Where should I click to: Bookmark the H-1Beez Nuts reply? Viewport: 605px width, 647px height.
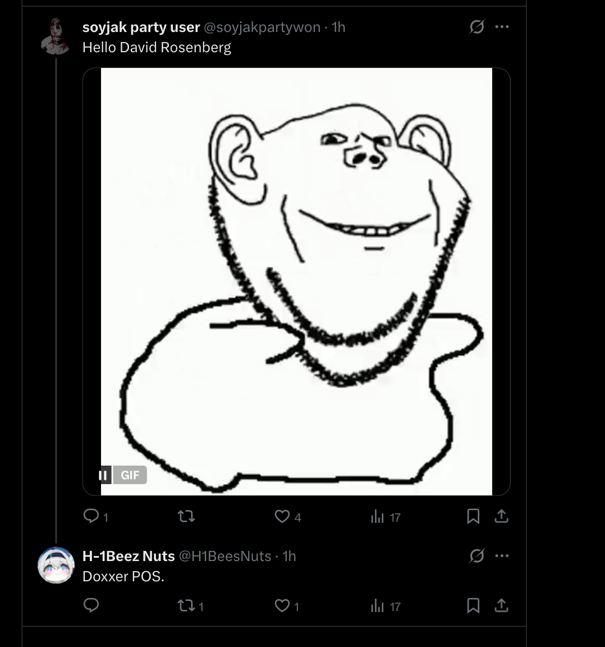[473, 605]
